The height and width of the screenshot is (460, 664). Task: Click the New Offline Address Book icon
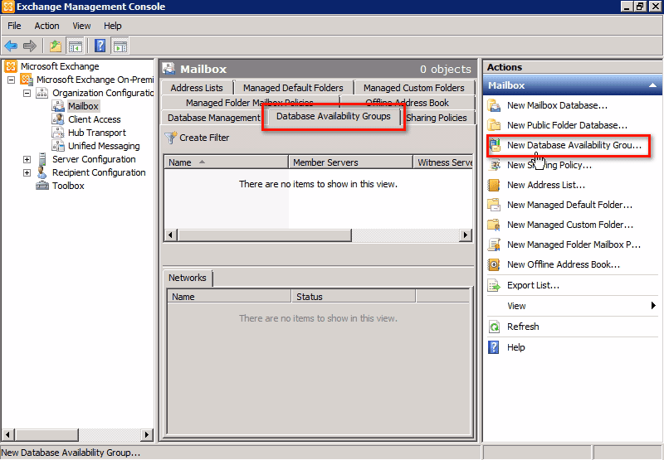click(494, 264)
